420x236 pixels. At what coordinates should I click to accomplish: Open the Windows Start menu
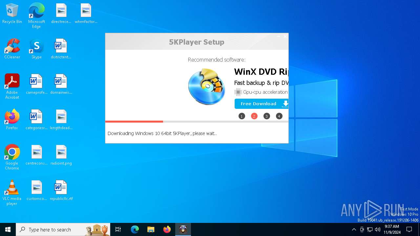[x=8, y=229]
